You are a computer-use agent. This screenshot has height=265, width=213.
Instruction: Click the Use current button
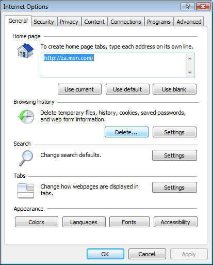pos(79,89)
